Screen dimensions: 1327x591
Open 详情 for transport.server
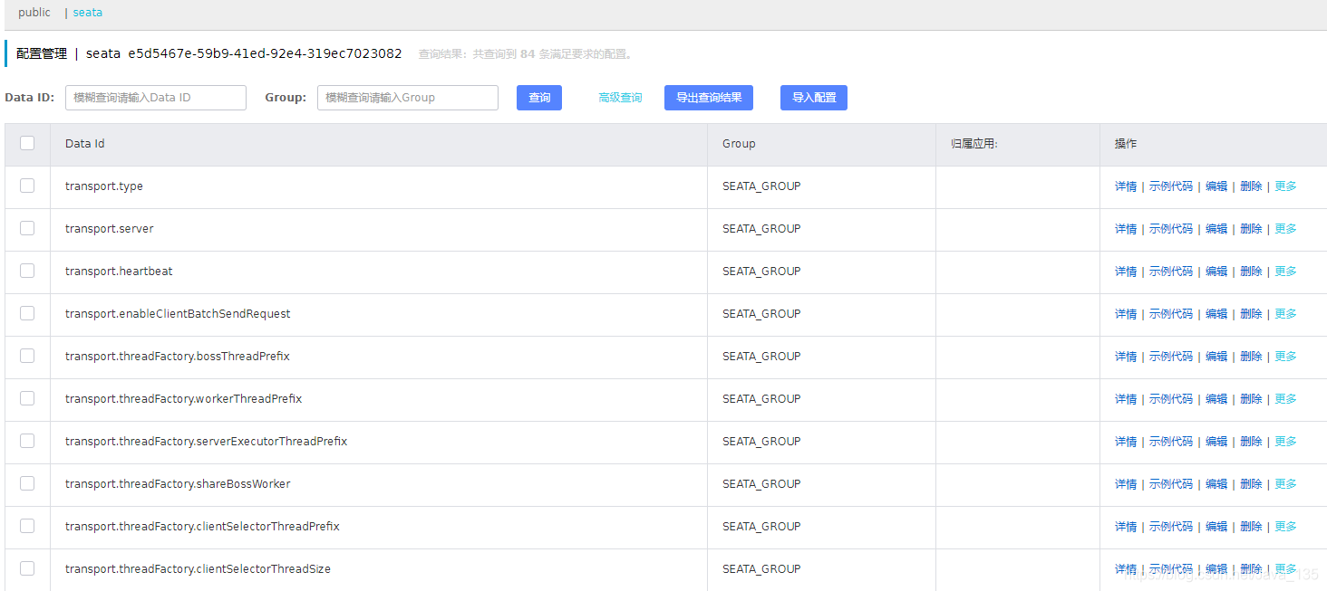point(1126,229)
